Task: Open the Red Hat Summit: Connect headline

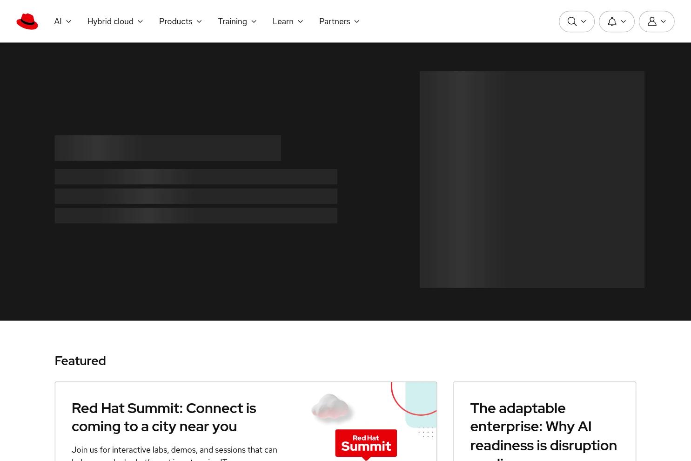Action: click(164, 417)
